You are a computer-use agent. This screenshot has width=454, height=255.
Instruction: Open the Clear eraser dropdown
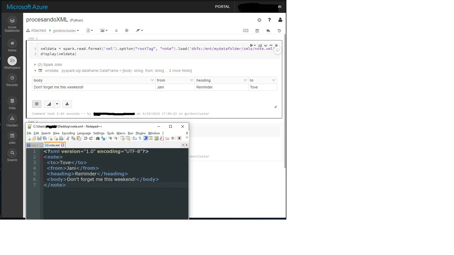[140, 30]
